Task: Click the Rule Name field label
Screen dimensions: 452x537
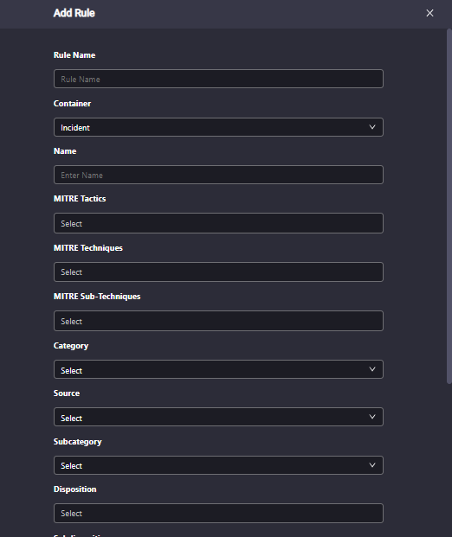Action: [x=74, y=55]
